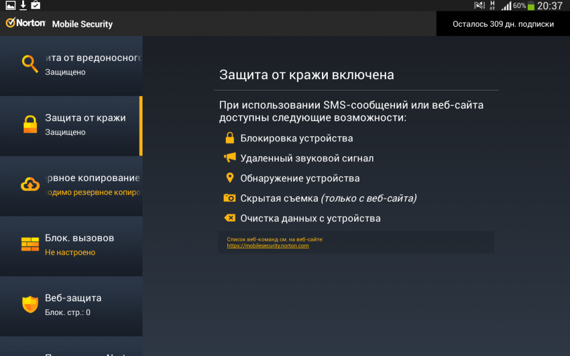Tap the muted sound status icon

(x=479, y=5)
